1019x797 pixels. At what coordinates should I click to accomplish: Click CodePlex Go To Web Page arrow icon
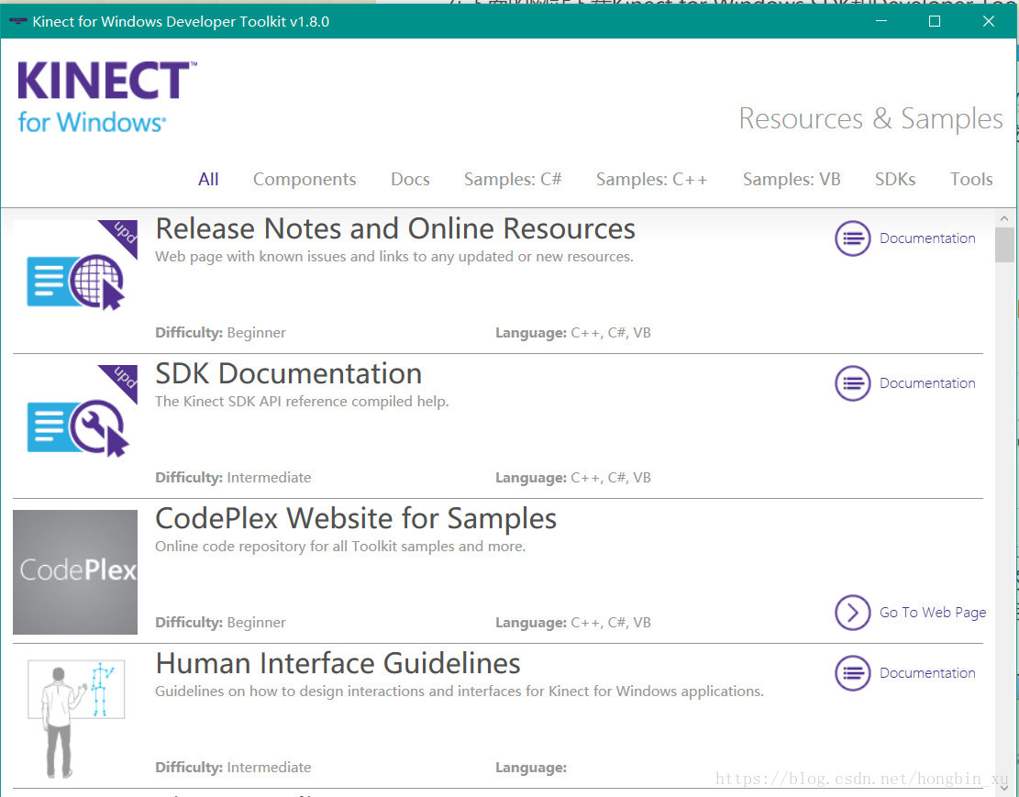coord(853,613)
